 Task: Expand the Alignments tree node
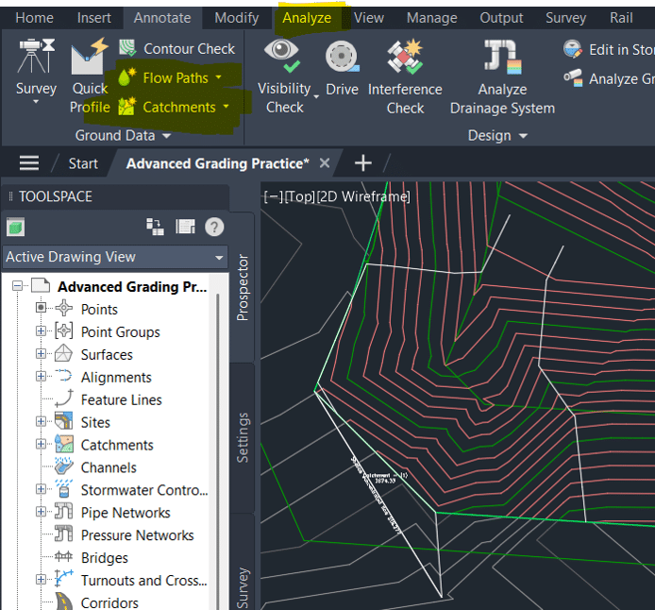(x=41, y=376)
